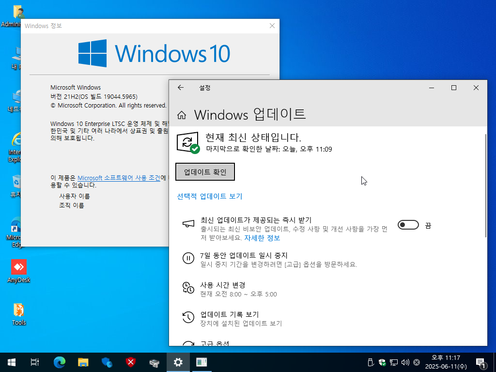Click the 현재 최신 상태입니다. heading
This screenshot has width=496, height=372.
click(x=253, y=137)
